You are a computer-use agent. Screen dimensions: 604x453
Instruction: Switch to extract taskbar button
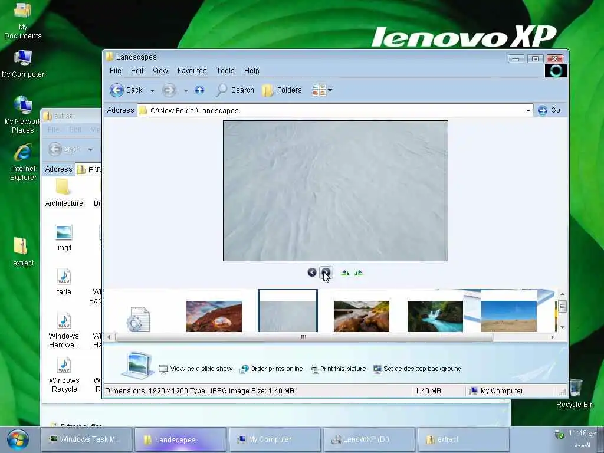[x=464, y=439]
